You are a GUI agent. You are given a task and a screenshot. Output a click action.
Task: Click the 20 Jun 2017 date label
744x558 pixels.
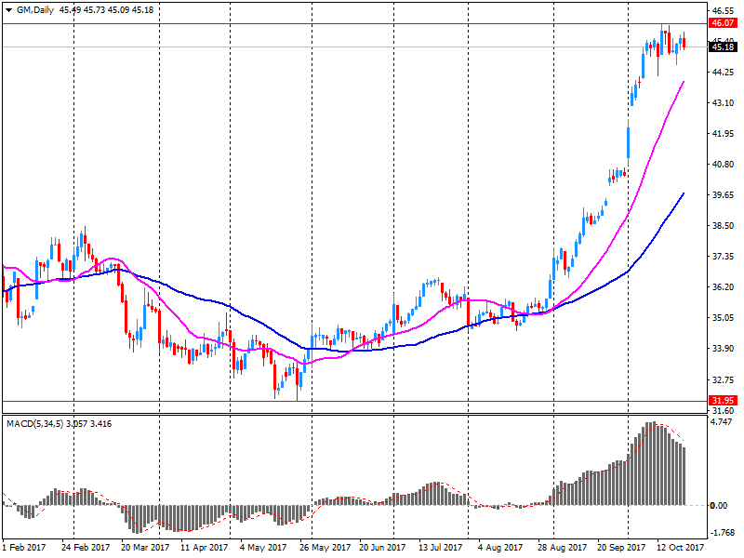[382, 548]
